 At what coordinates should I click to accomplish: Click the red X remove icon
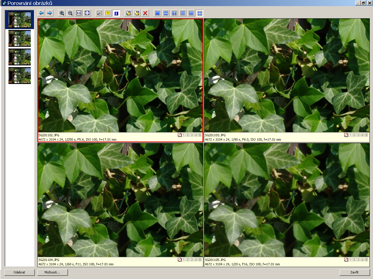click(x=145, y=13)
